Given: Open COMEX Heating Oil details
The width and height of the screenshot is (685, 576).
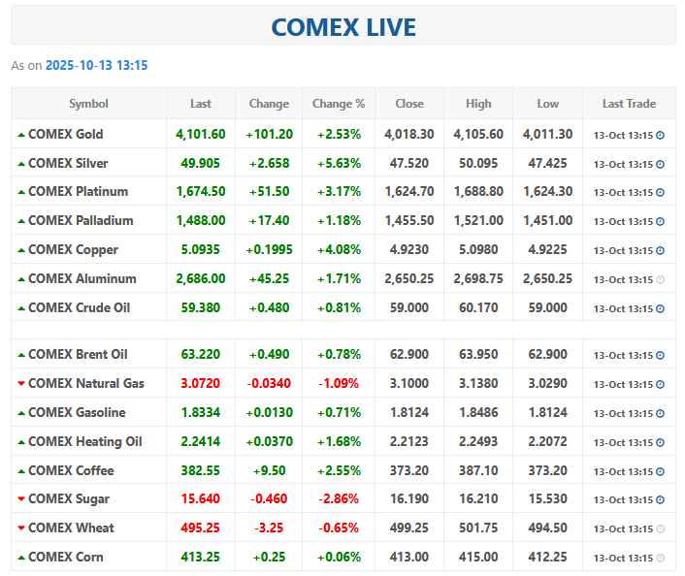Looking at the screenshot, I should click(84, 441).
